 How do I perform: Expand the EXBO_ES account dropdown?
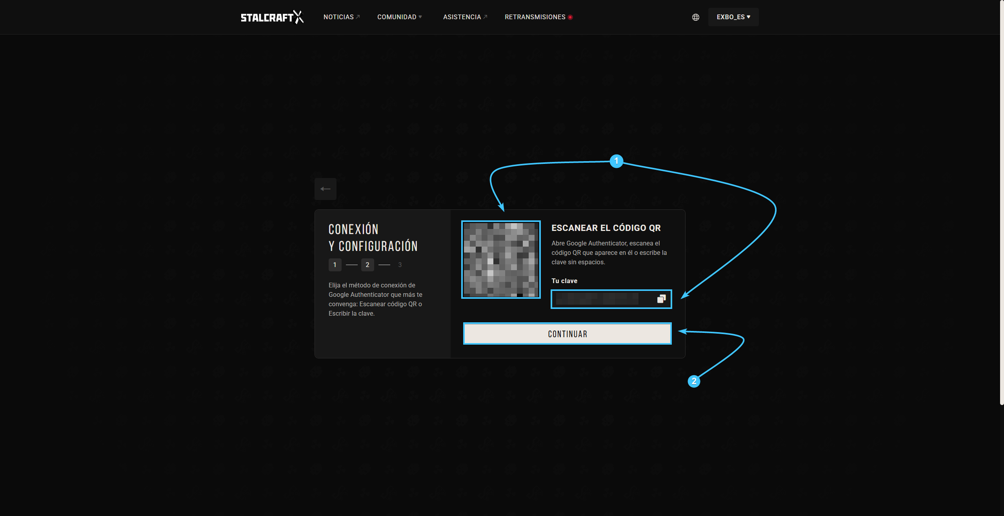pos(733,17)
